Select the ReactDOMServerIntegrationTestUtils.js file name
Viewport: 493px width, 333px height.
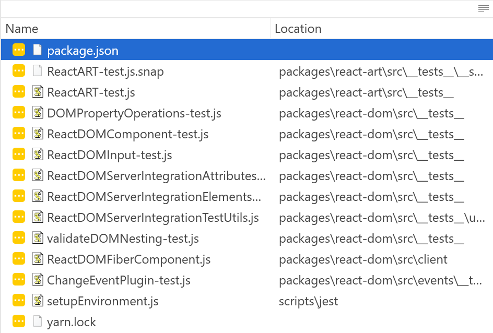pos(153,218)
